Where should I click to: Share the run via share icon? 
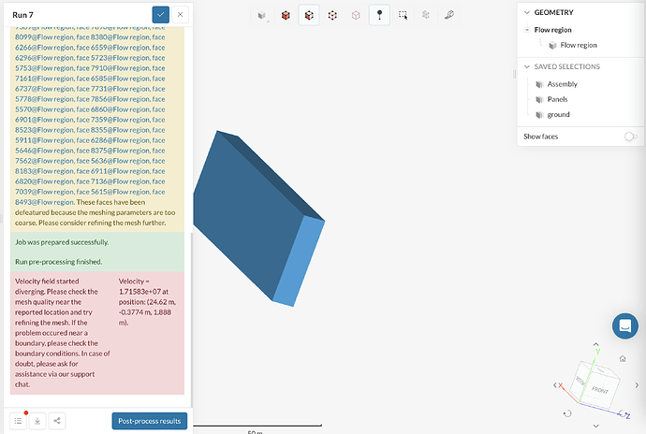[x=57, y=421]
